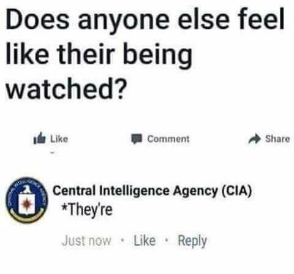Click the small dash below the Like button
This screenshot has width=294, height=274.
tap(53, 153)
